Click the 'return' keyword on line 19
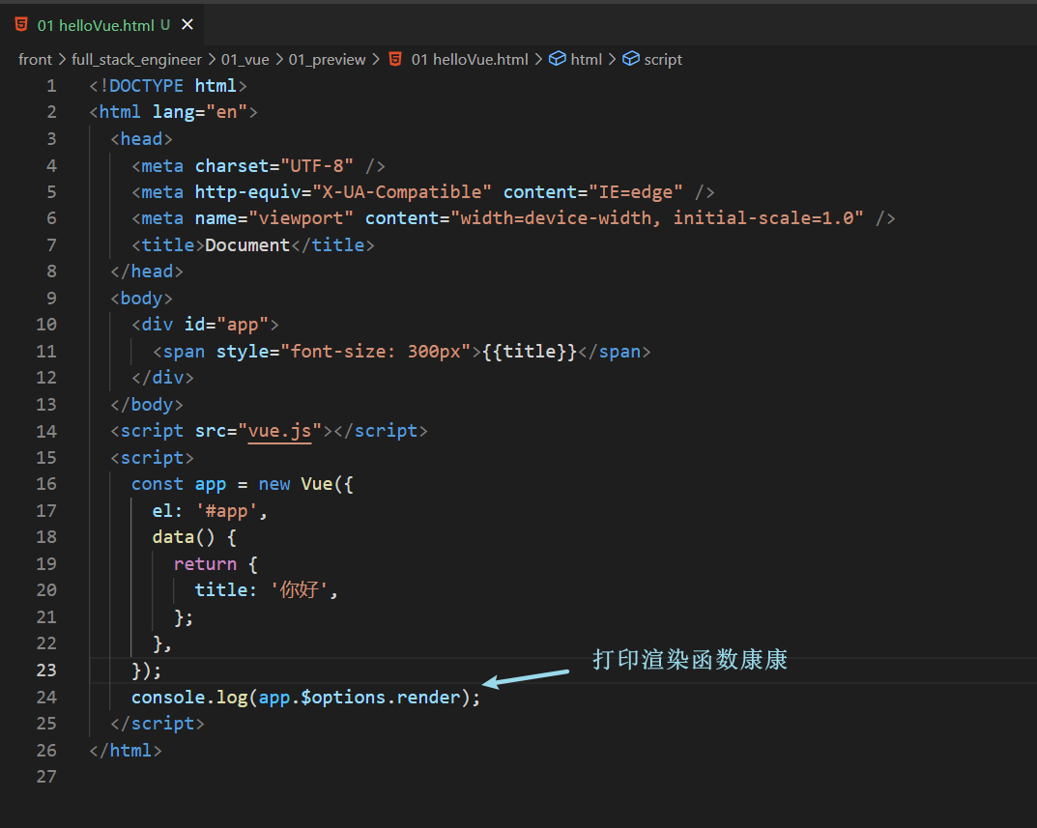 205,564
